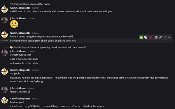Image resolution: width=175 pixels, height=109 pixels.
Task: React with the red 100 emoji
Action: tap(150, 37)
